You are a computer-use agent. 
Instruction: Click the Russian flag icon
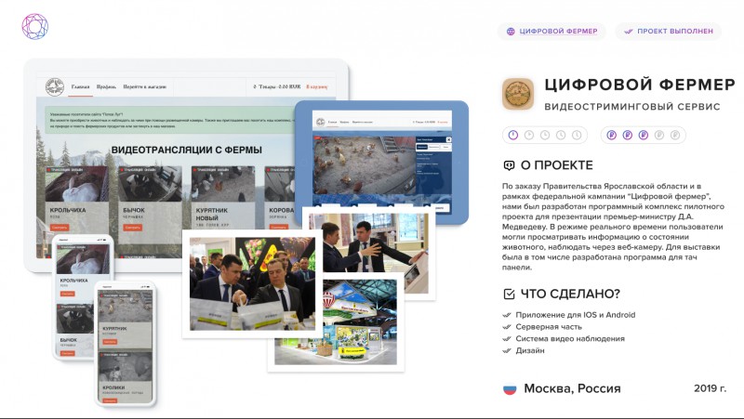[510, 389]
